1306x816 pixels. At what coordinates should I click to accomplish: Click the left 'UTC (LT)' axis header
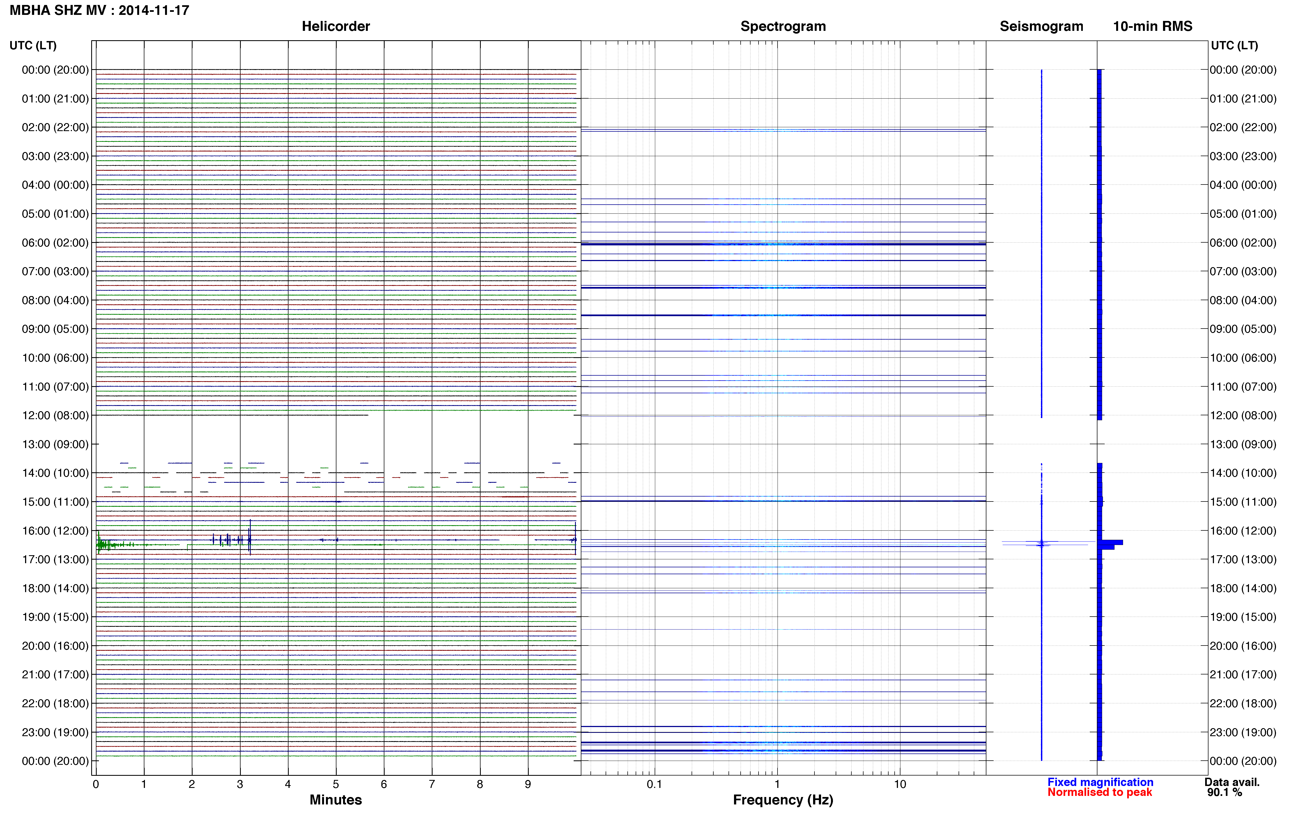[x=33, y=45]
